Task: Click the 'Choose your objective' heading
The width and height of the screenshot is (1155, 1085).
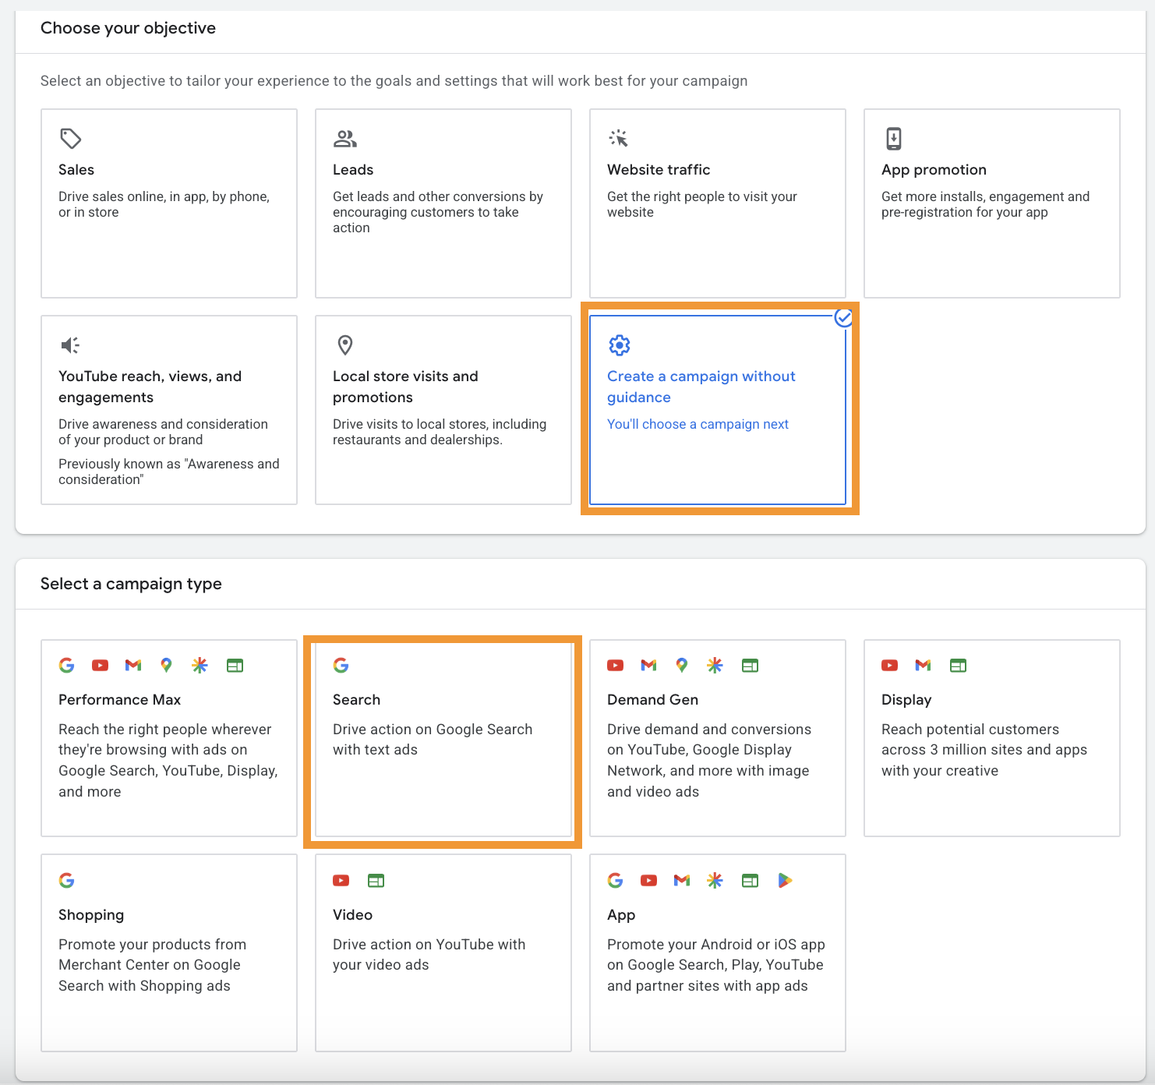Action: pos(128,28)
